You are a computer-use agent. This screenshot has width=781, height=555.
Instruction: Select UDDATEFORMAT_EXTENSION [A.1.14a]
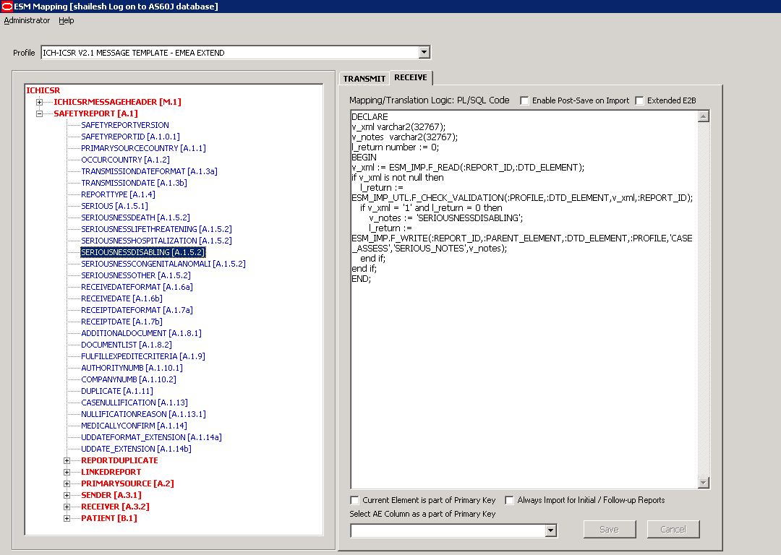click(151, 437)
